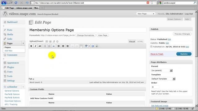Image resolution: width=198 pixels, height=111 pixels.
Task: Open PayPal Options under s2Member
Action: coord(12,94)
